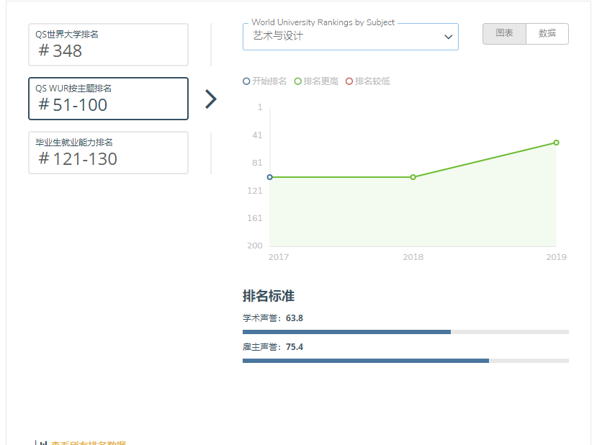Open the 艺术与设计 subject dropdown

tap(350, 36)
